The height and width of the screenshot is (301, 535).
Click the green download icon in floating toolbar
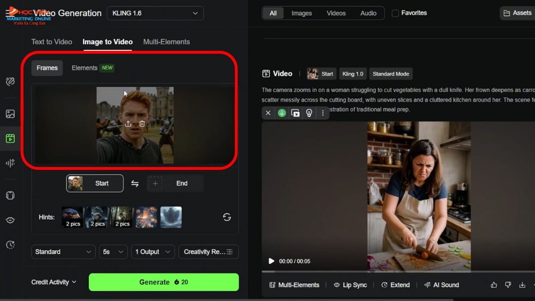(x=282, y=113)
